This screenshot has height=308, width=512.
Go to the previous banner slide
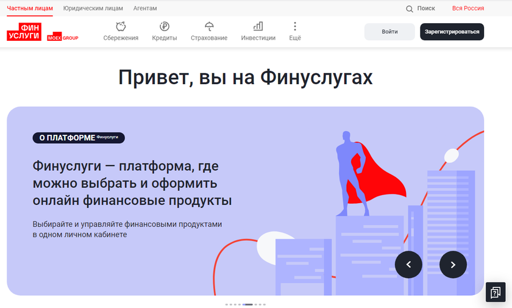[408, 264]
